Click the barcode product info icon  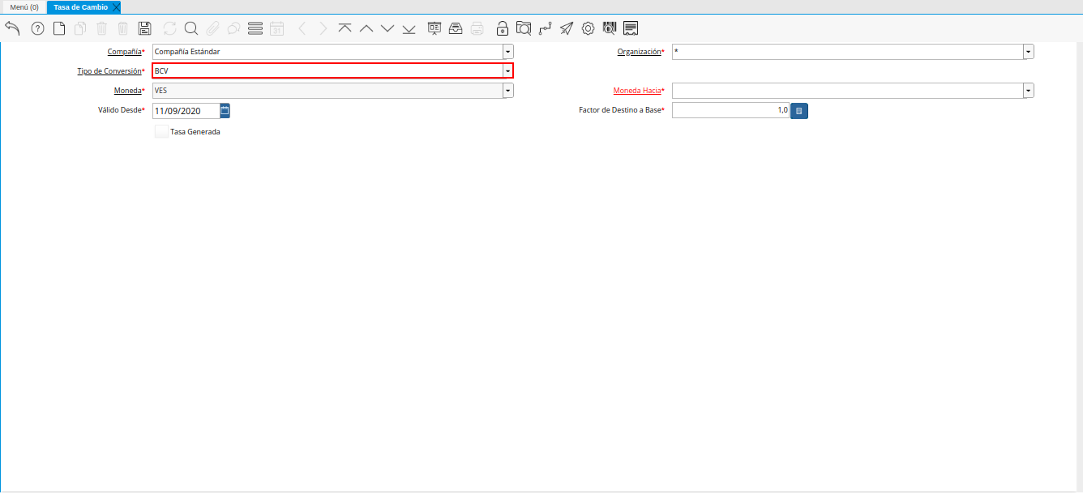610,28
